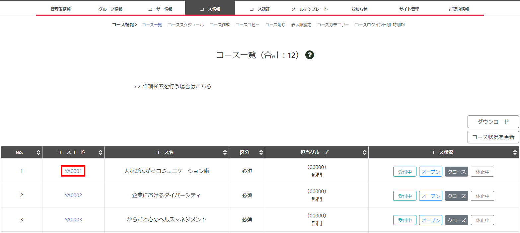Image resolution: width=520 pixels, height=233 pixels.
Task: Open course code YA0001 link
Action: coord(73,171)
